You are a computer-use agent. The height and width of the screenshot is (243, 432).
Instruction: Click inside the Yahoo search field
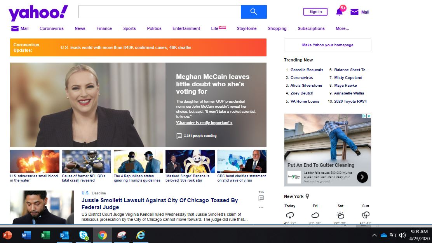click(x=159, y=12)
